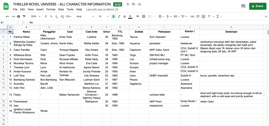Open the Arial font dropdown
Screen dimensions: 269x126
[85, 16]
